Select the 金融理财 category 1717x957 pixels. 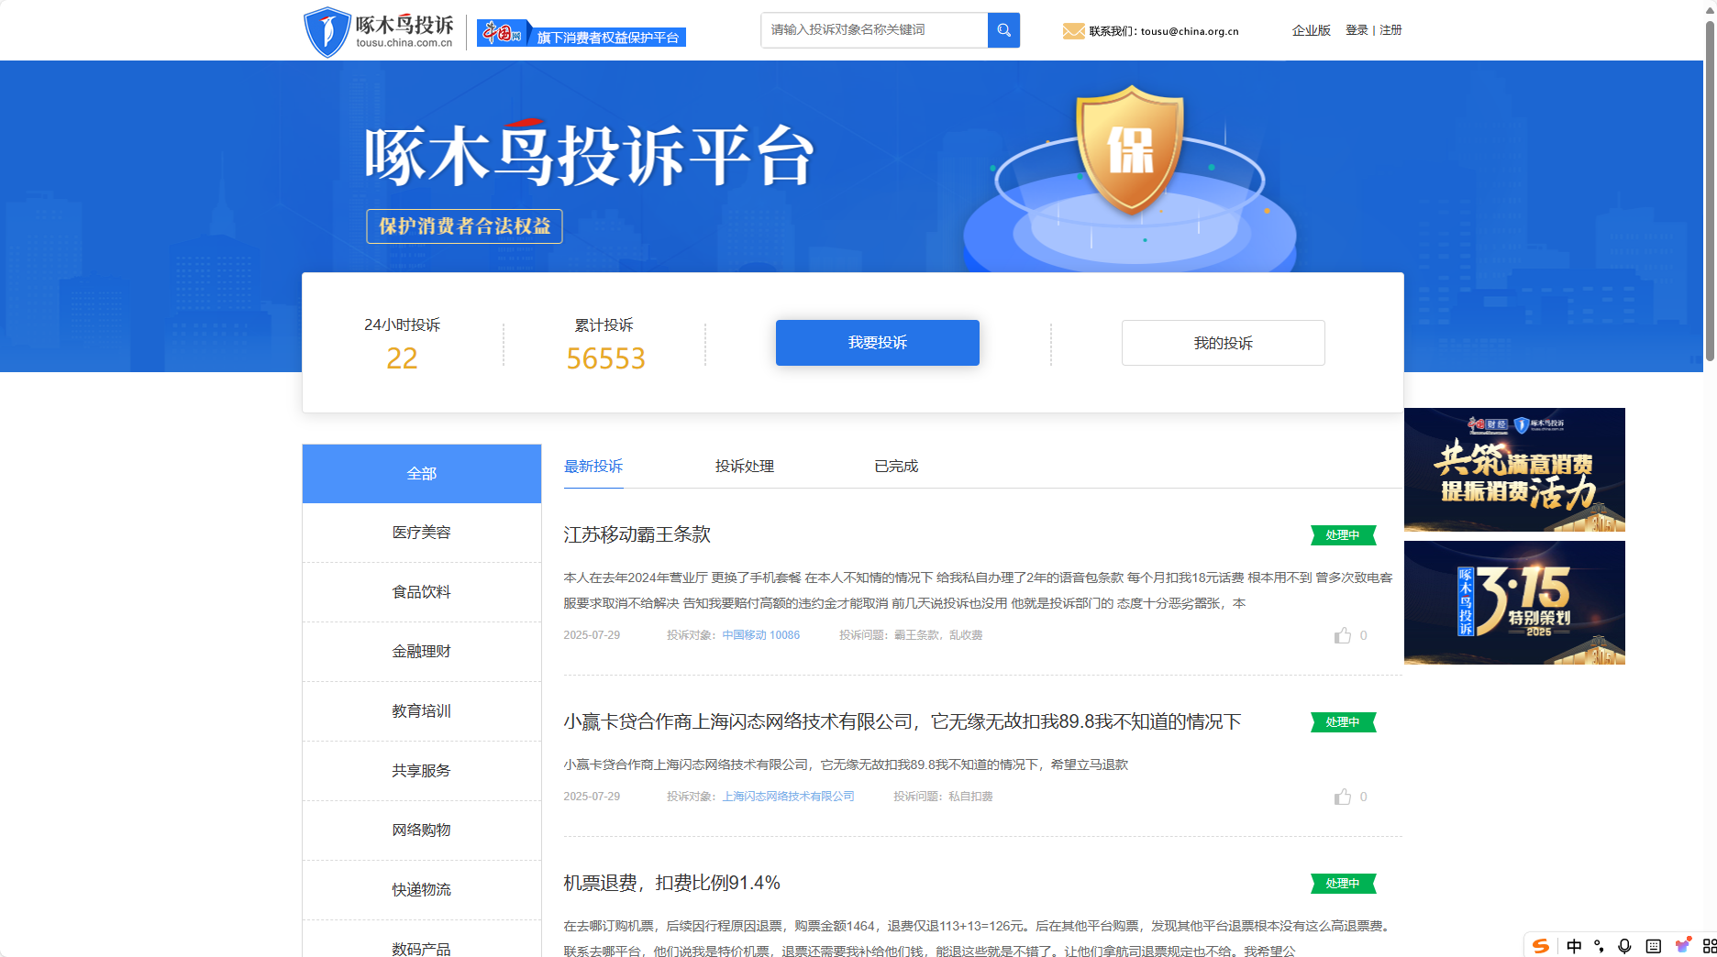[421, 652]
